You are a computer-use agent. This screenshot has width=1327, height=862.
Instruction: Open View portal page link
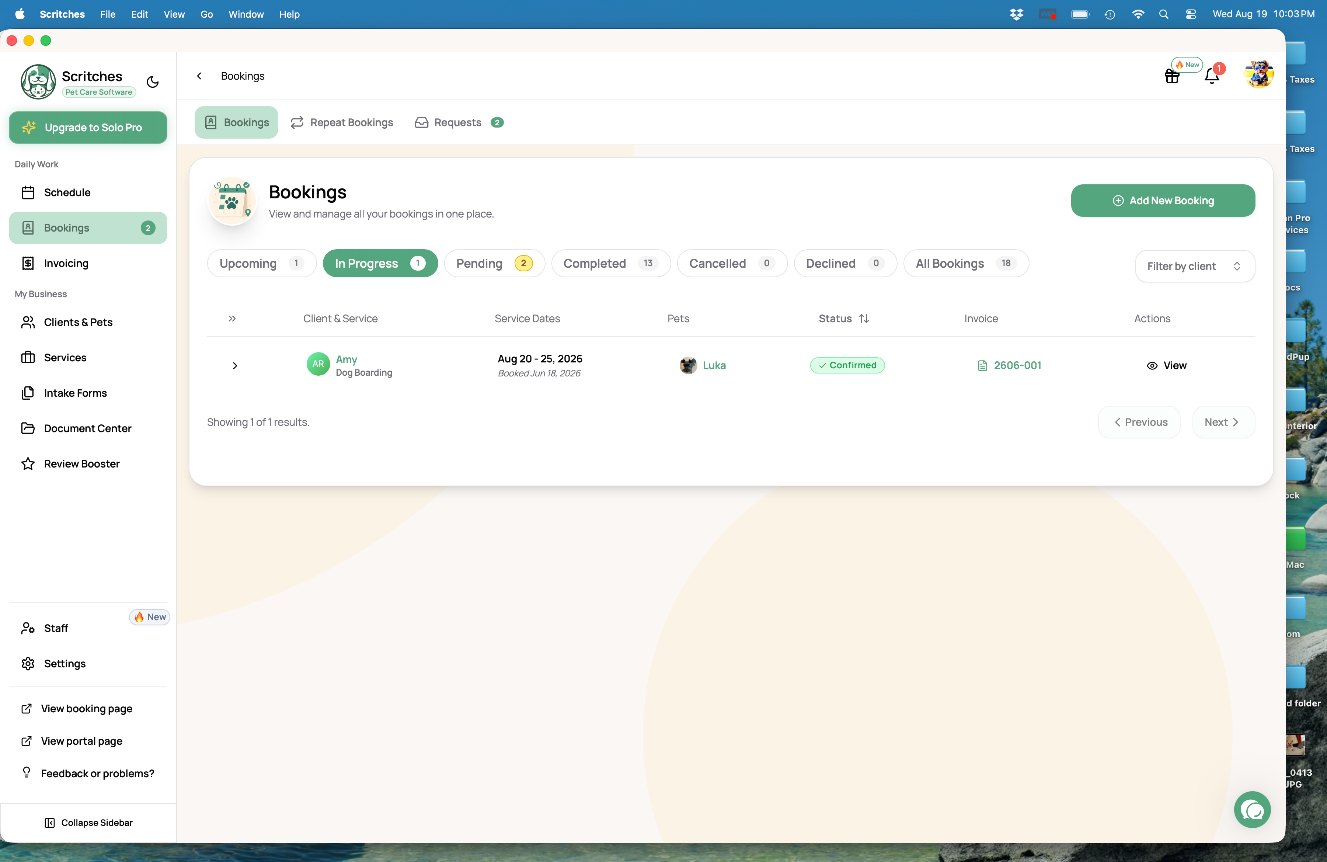[x=73, y=741]
